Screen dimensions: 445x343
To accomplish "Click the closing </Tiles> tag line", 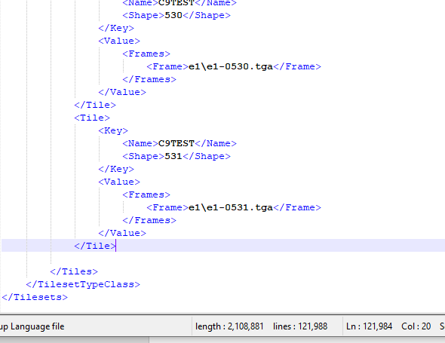I will [74, 271].
